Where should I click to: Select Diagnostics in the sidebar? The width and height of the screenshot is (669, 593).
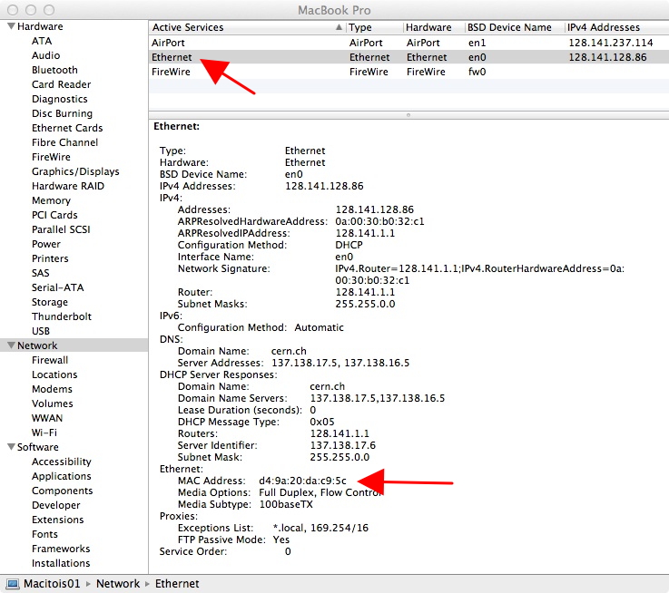[59, 99]
